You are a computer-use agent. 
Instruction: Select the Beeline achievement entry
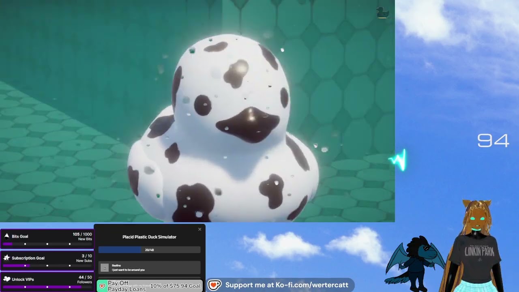point(149,267)
